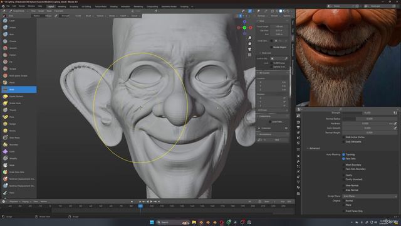401x226 pixels.
Task: Collapse the Advanced brush section
Action: click(313, 148)
